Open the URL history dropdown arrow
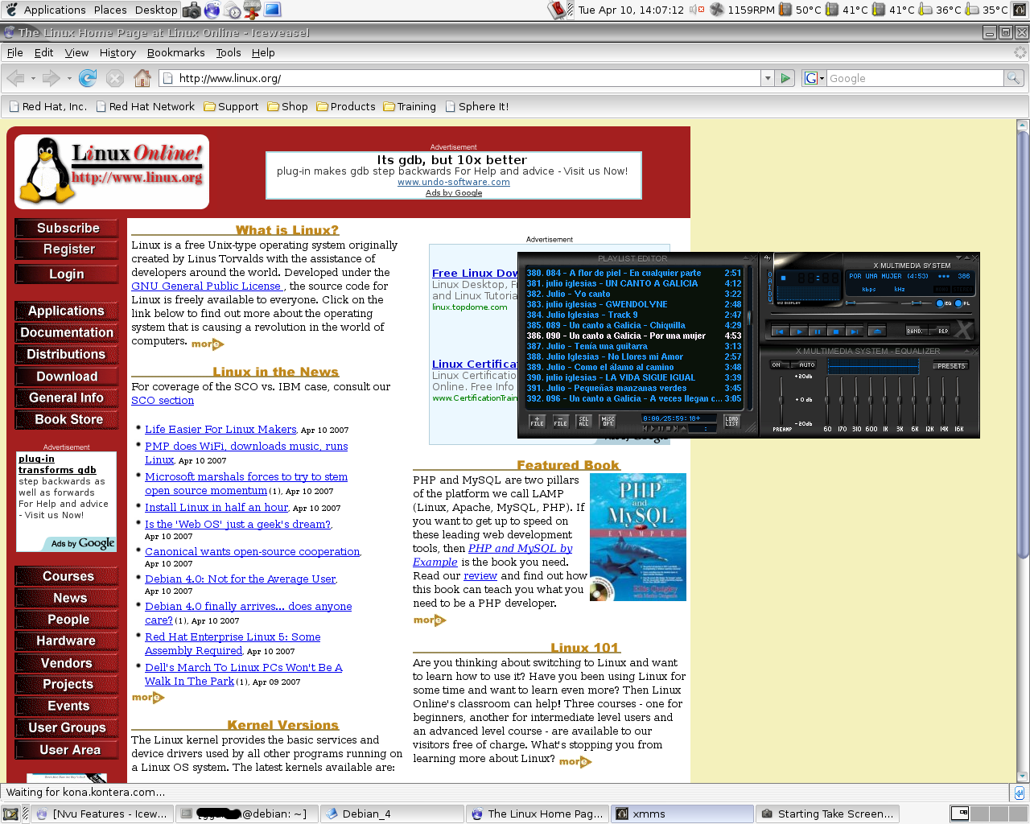Viewport: 1030px width, 824px height. tap(768, 78)
